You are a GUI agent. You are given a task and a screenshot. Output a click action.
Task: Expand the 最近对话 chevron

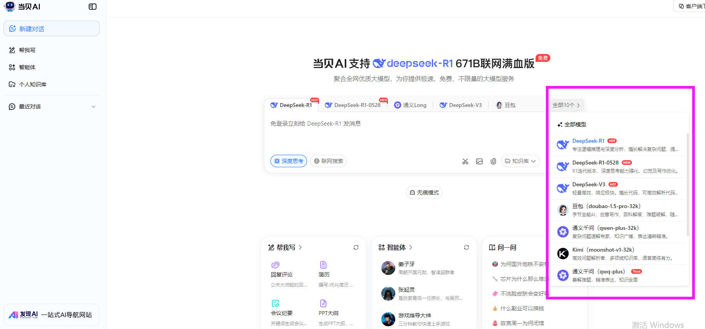(93, 107)
